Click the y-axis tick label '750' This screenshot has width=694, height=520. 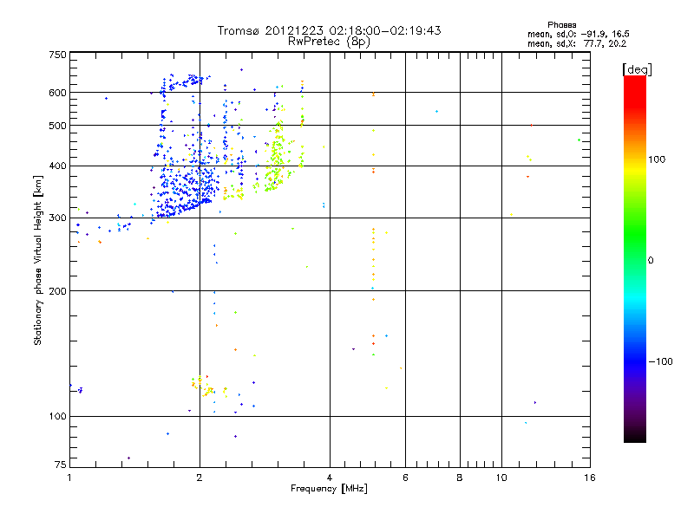pyautogui.click(x=57, y=55)
